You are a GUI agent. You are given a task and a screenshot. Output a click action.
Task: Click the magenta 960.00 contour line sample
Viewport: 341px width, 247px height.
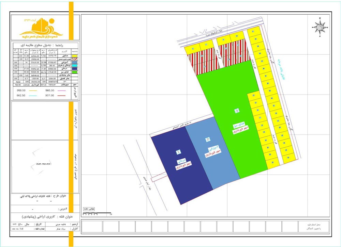[x=62, y=91]
